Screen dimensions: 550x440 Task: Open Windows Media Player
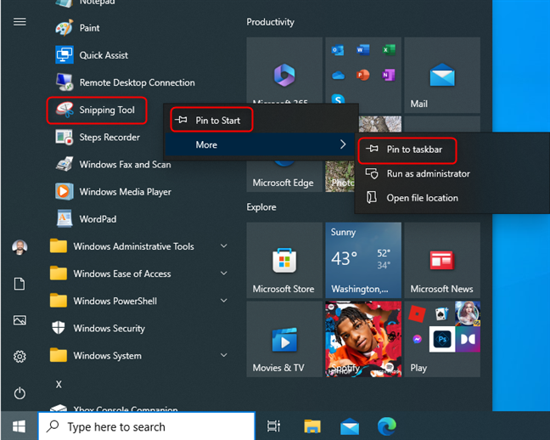(125, 192)
